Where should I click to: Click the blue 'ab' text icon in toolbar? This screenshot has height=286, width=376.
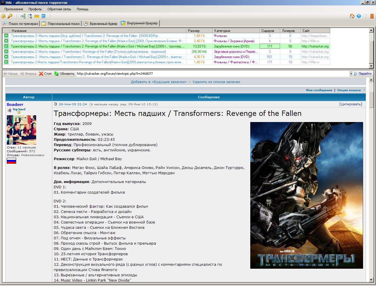click(43, 16)
